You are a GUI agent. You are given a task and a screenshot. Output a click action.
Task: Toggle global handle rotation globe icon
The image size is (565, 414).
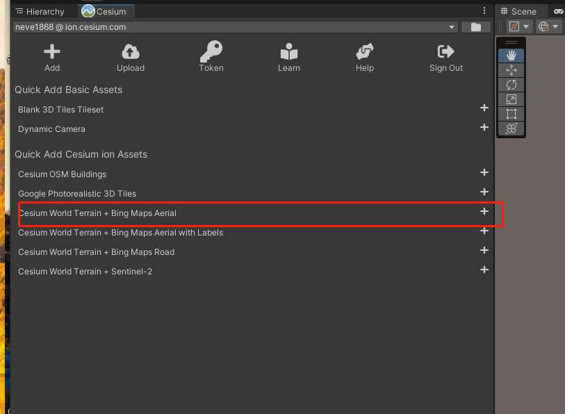(x=543, y=26)
